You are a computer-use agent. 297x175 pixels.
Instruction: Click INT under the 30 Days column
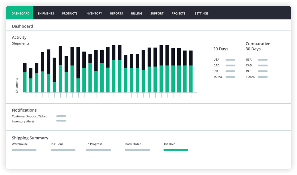(216, 71)
